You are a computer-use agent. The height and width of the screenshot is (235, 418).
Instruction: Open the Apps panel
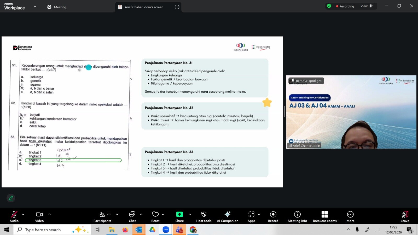click(x=251, y=216)
